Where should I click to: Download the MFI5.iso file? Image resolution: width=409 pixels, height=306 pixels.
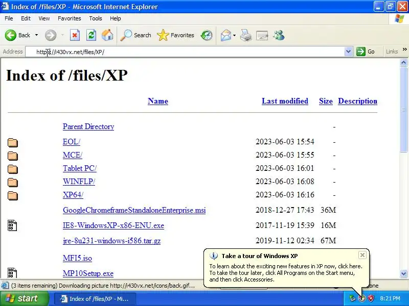[x=77, y=258]
